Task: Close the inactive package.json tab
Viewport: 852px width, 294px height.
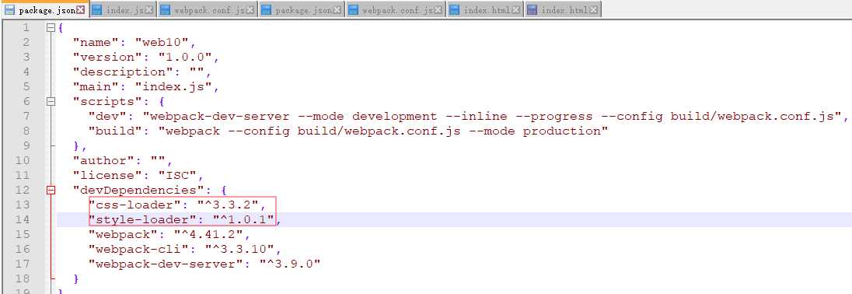Action: (x=337, y=10)
